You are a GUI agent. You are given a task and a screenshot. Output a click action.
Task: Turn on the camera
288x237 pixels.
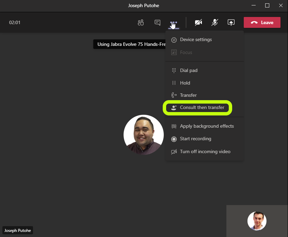[198, 22]
